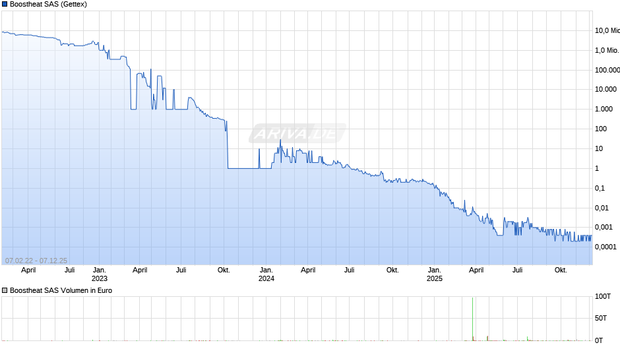This screenshot has width=620, height=347.
Task: Click the "0T" volume axis label
Action: (x=599, y=340)
